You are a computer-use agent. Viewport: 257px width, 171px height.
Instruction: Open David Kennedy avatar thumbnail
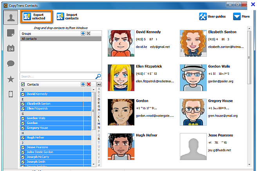121,43
